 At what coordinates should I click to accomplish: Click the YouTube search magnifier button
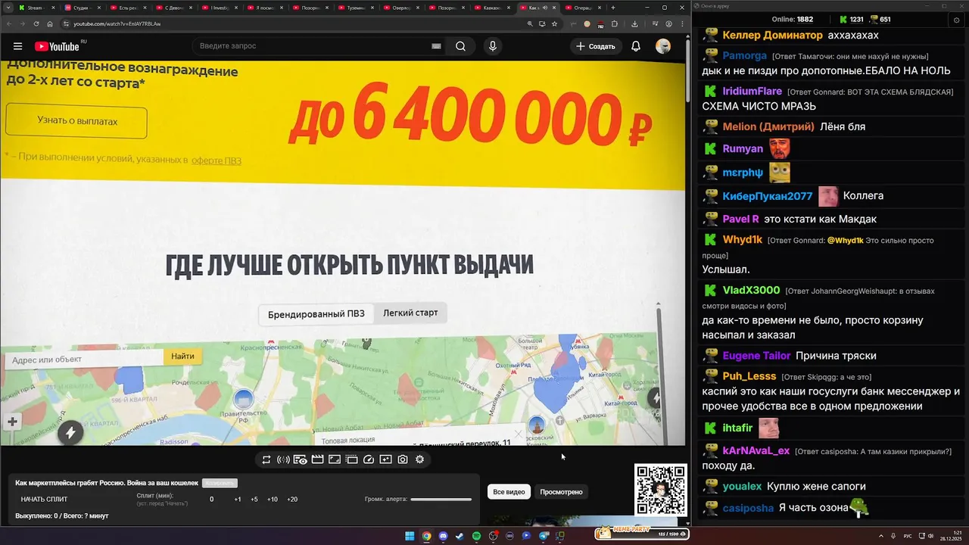[x=460, y=46]
